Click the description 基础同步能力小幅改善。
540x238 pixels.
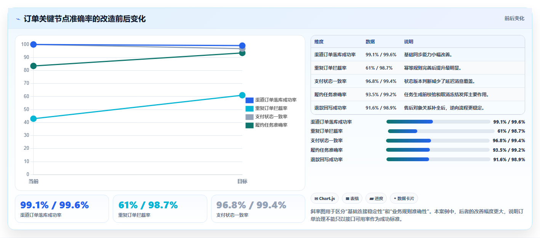pyautogui.click(x=428, y=55)
